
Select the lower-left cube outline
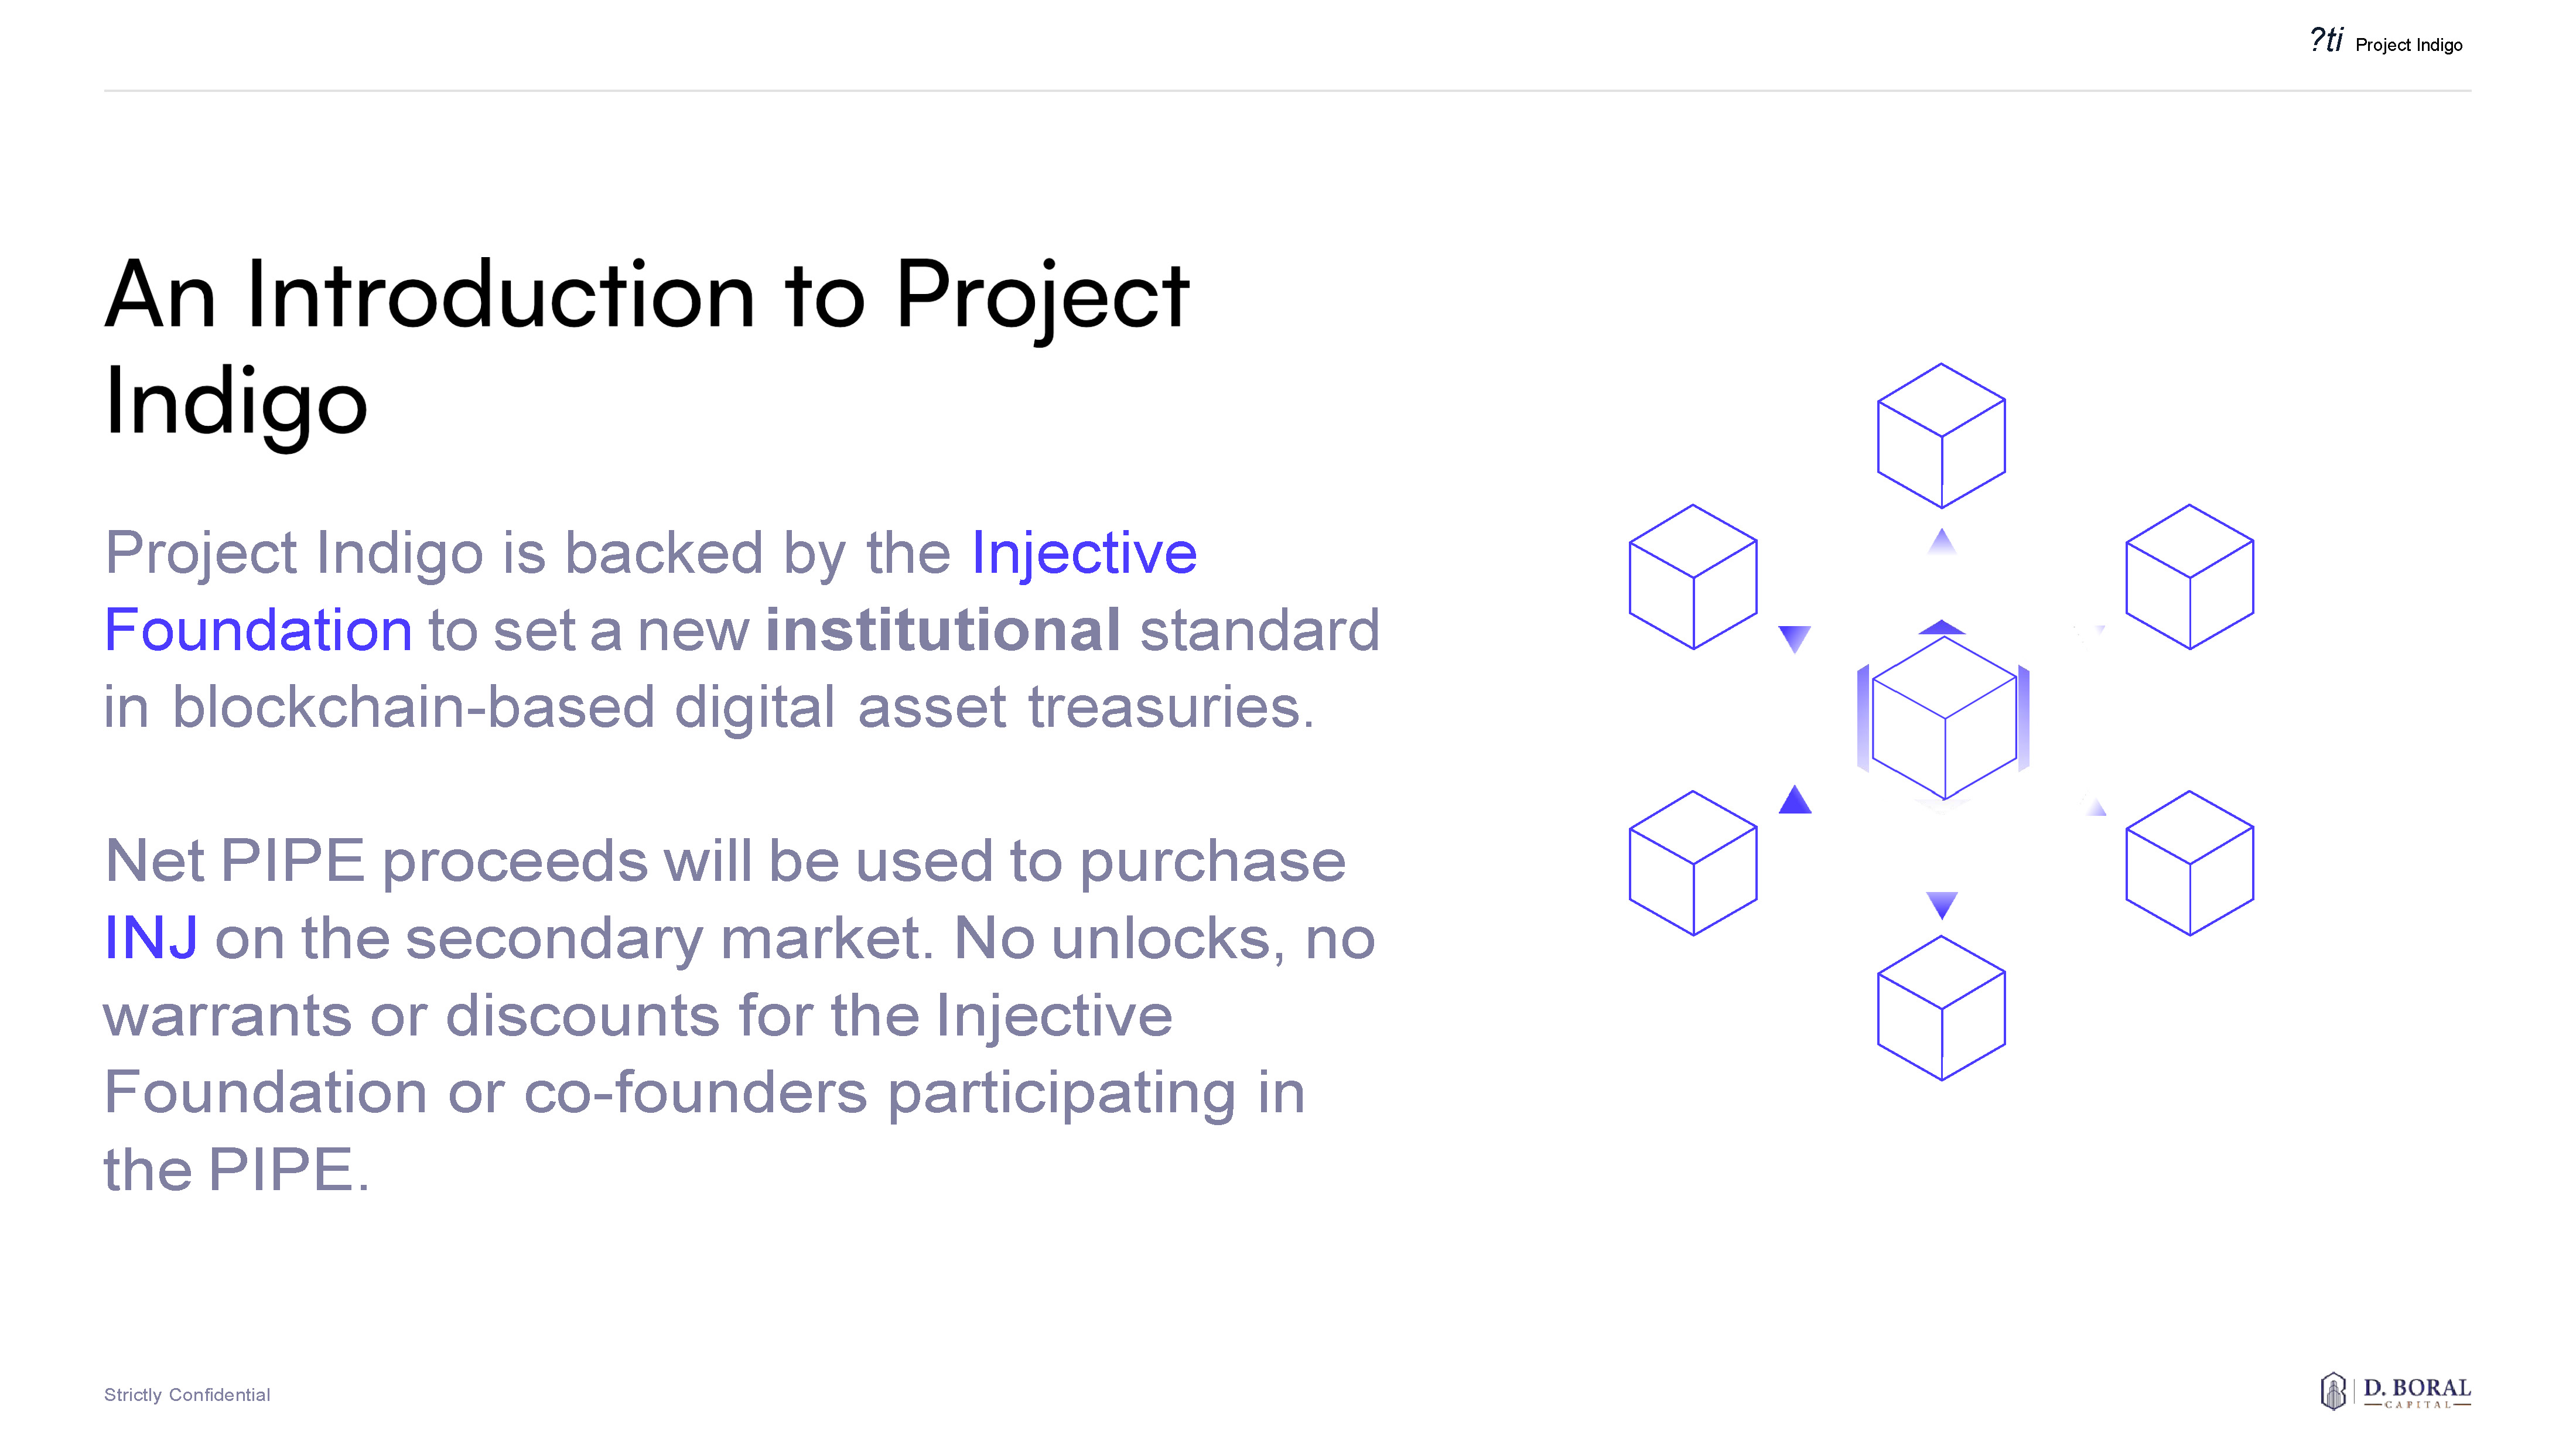pos(1692,863)
